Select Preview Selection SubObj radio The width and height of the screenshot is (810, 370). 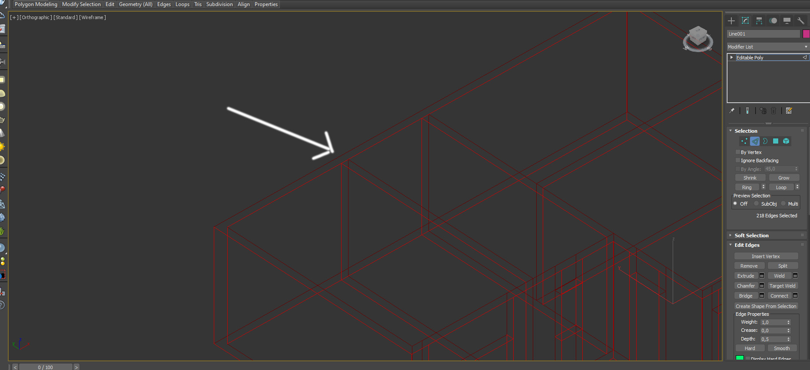coord(757,203)
